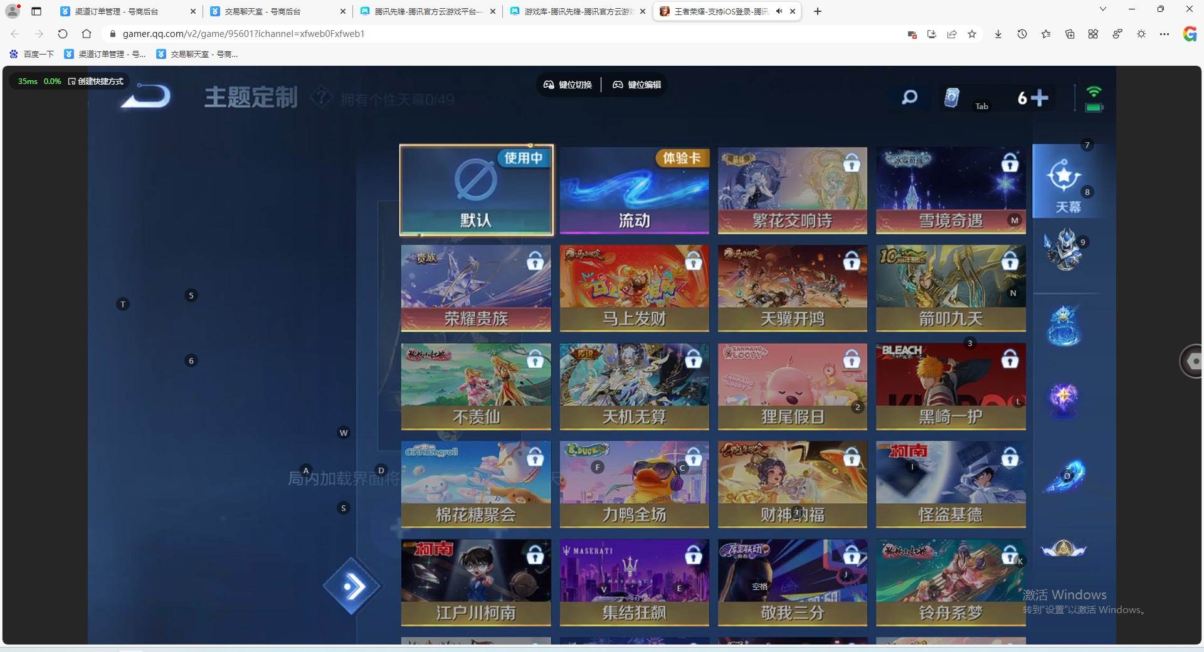Select the 天幕 category in right sidebar
This screenshot has height=652, width=1204.
click(x=1067, y=182)
